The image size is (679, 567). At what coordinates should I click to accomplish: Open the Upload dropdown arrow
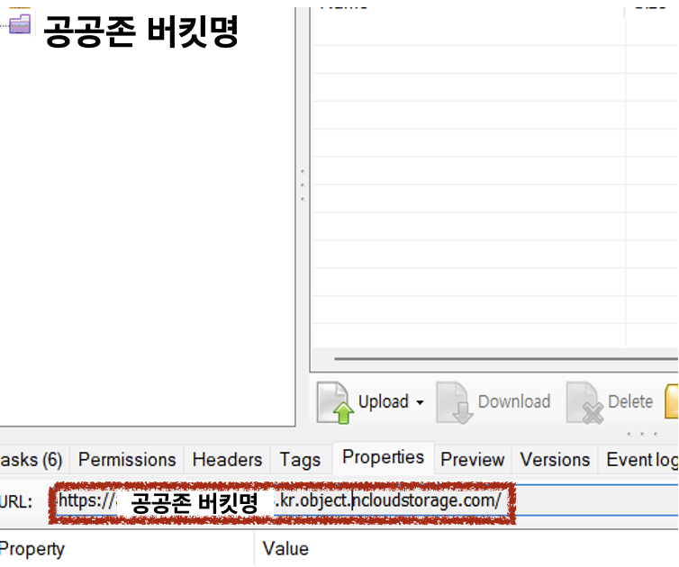tap(420, 402)
